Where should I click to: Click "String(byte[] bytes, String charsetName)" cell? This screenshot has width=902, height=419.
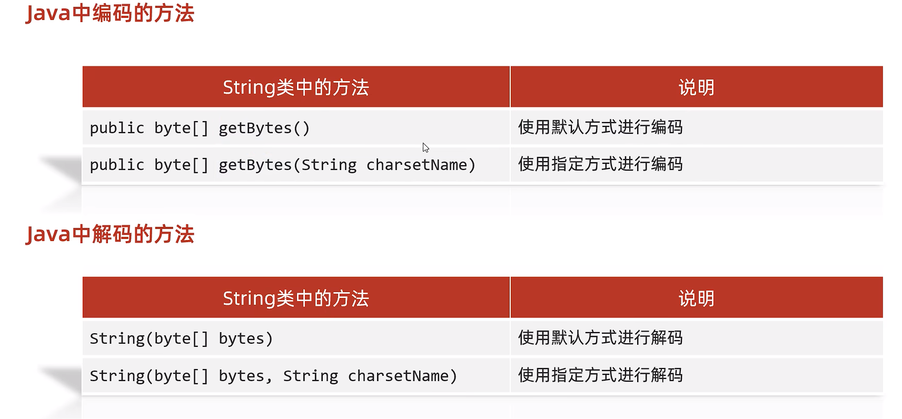[x=274, y=376]
